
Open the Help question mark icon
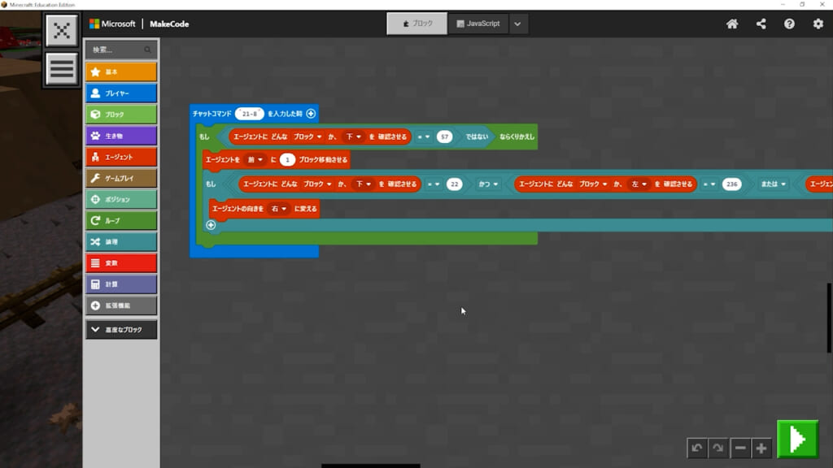coord(789,24)
